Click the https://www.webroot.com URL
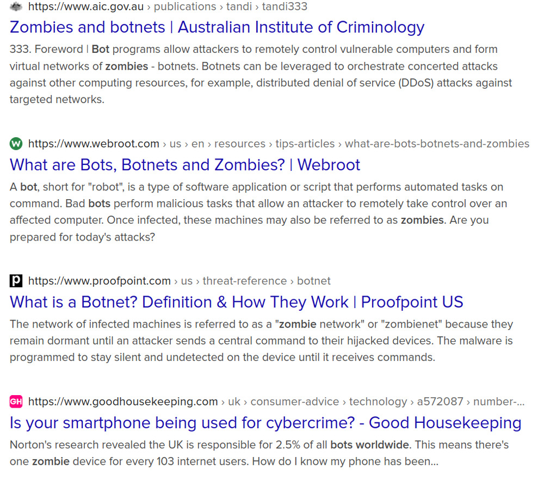Image resolution: width=544 pixels, height=480 pixels. 94,144
